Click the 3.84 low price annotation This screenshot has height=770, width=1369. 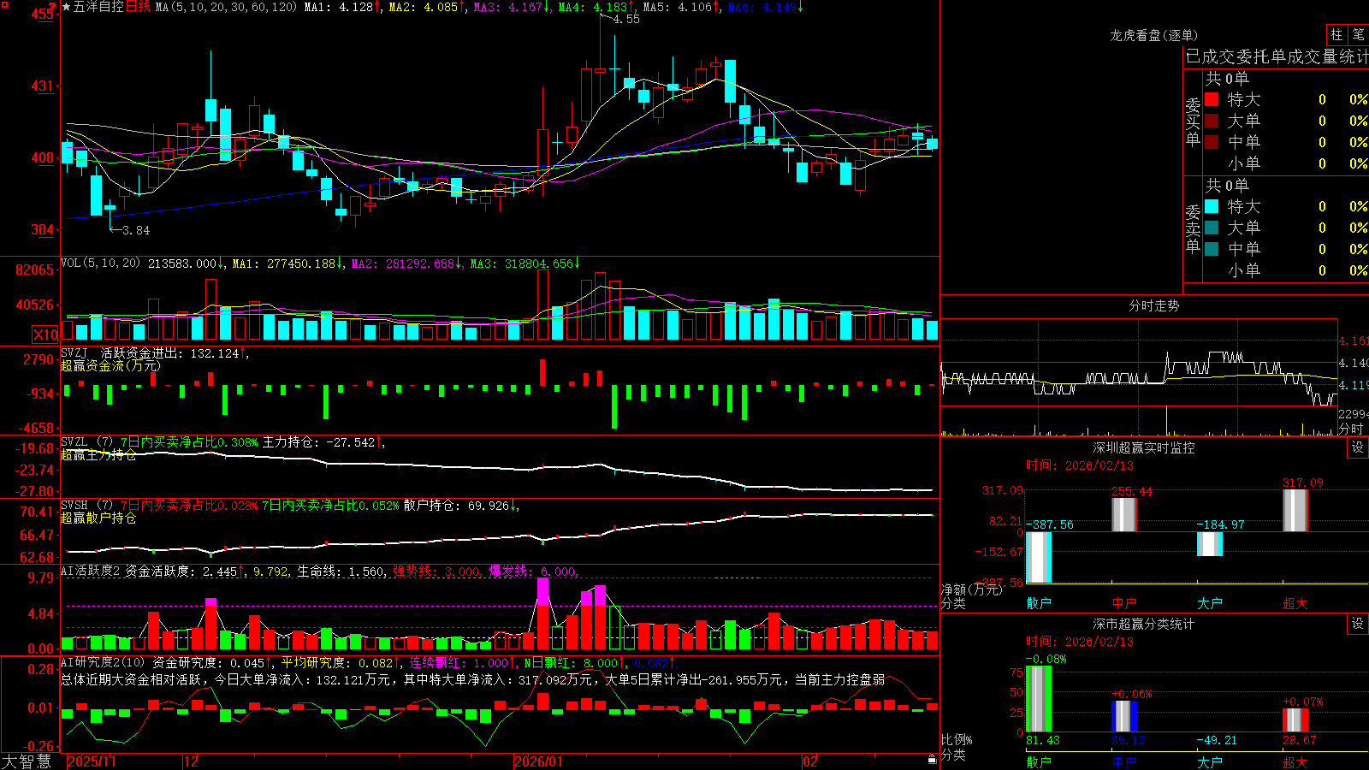click(136, 230)
